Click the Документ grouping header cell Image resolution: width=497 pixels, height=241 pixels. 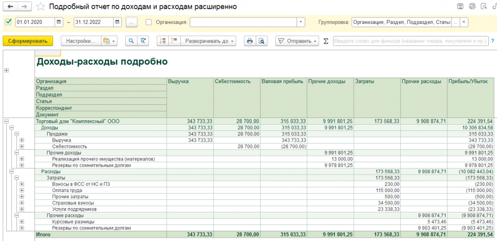click(x=101, y=114)
